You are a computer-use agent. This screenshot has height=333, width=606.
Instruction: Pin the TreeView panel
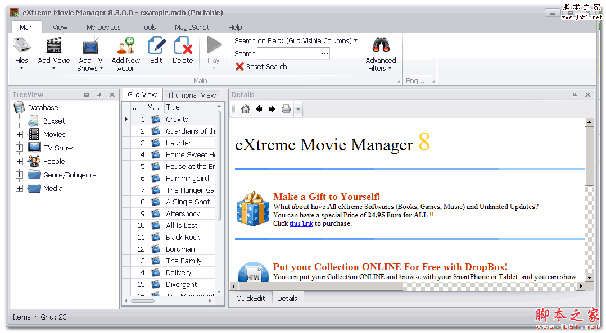(100, 94)
